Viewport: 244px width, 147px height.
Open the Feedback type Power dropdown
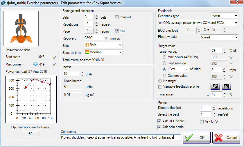[x=224, y=16]
